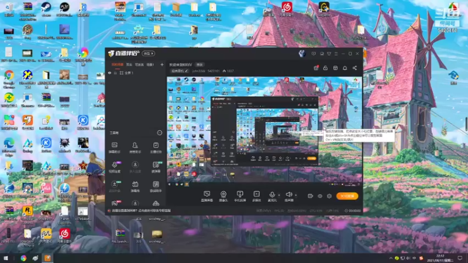Viewport: 468px width, 263px height.
Task: Open the danmaku TV-shaped tool
Action: coord(135,186)
